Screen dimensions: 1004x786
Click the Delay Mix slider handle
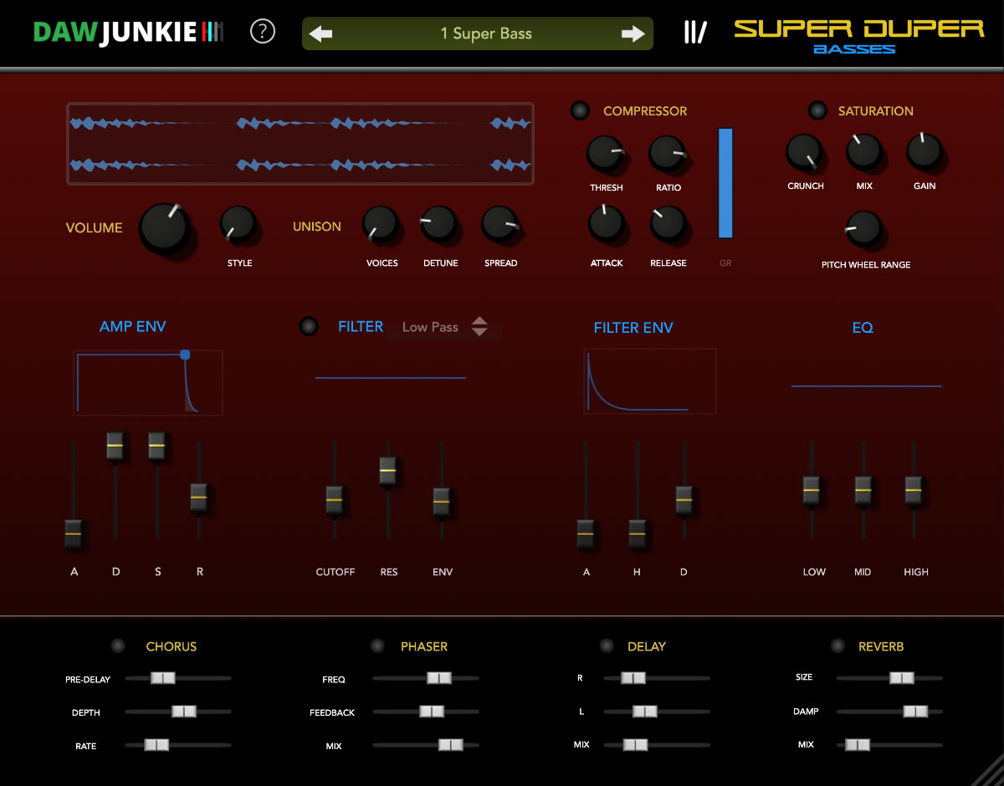[x=635, y=744]
